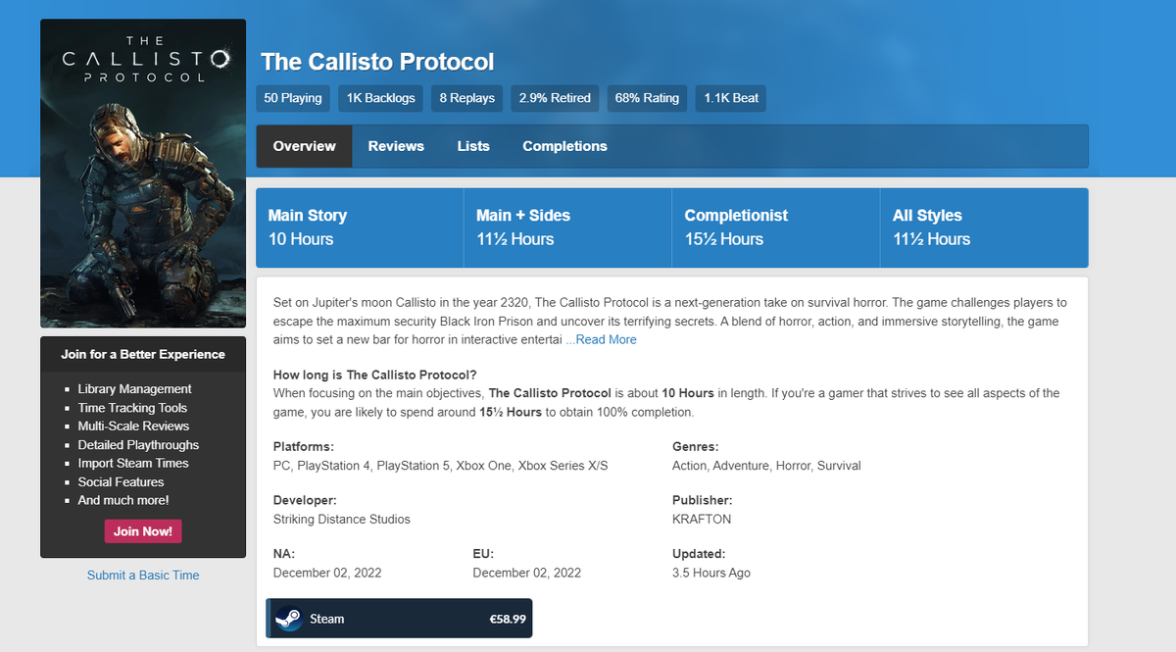Click the KRAFTON publisher name
Image resolution: width=1176 pixels, height=652 pixels.
702,519
